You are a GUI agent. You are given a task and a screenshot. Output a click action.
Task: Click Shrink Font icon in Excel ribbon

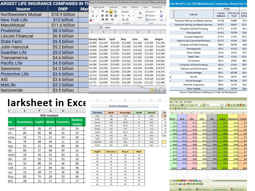[x=97, y=16]
